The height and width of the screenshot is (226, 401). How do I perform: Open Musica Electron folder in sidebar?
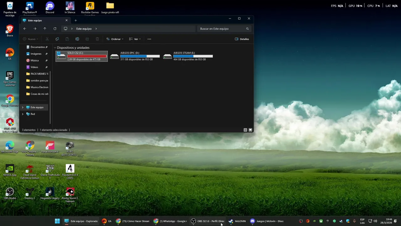click(37, 87)
